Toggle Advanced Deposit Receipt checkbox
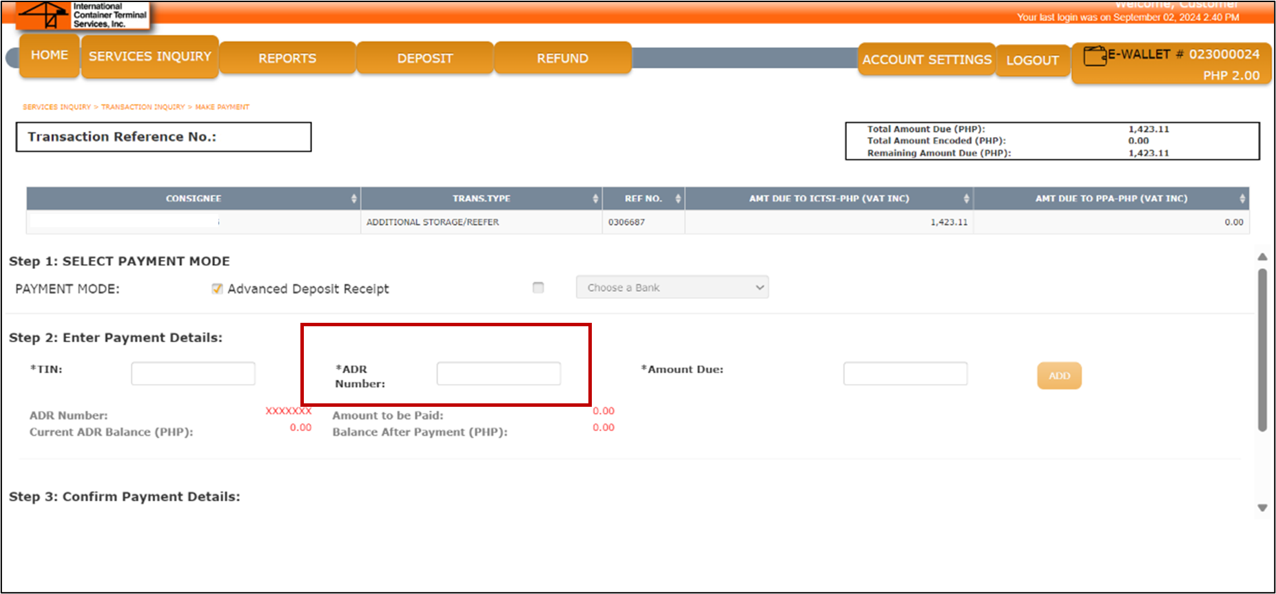The height and width of the screenshot is (594, 1276). [217, 289]
